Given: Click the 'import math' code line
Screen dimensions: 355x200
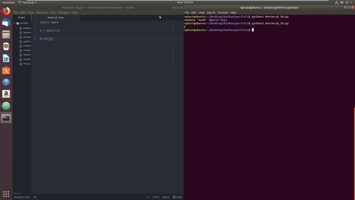Looking at the screenshot, I should [x=49, y=22].
